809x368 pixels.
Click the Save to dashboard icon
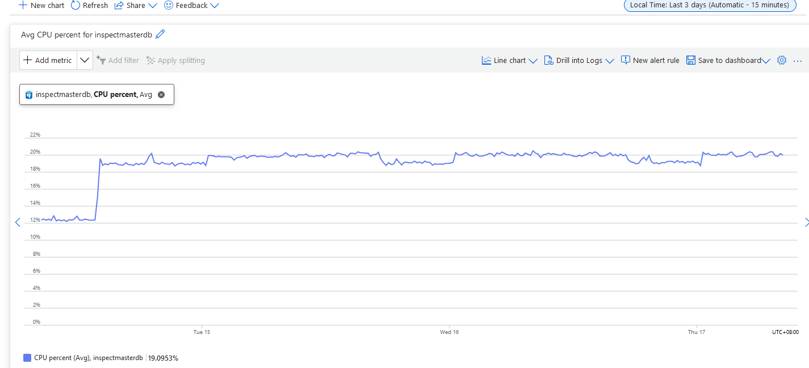690,60
